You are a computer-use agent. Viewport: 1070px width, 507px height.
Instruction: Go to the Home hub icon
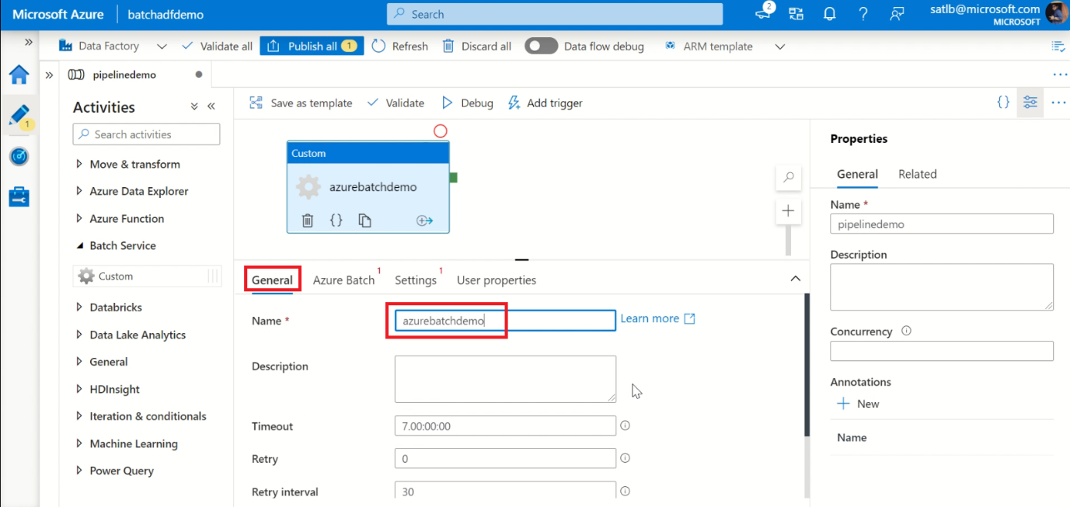click(x=19, y=75)
